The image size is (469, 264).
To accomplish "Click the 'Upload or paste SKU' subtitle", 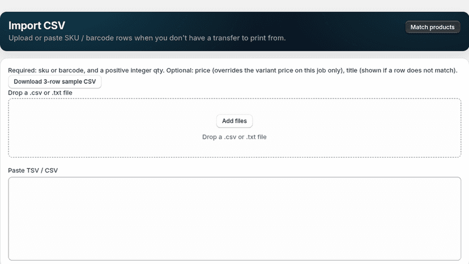I will [x=147, y=38].
